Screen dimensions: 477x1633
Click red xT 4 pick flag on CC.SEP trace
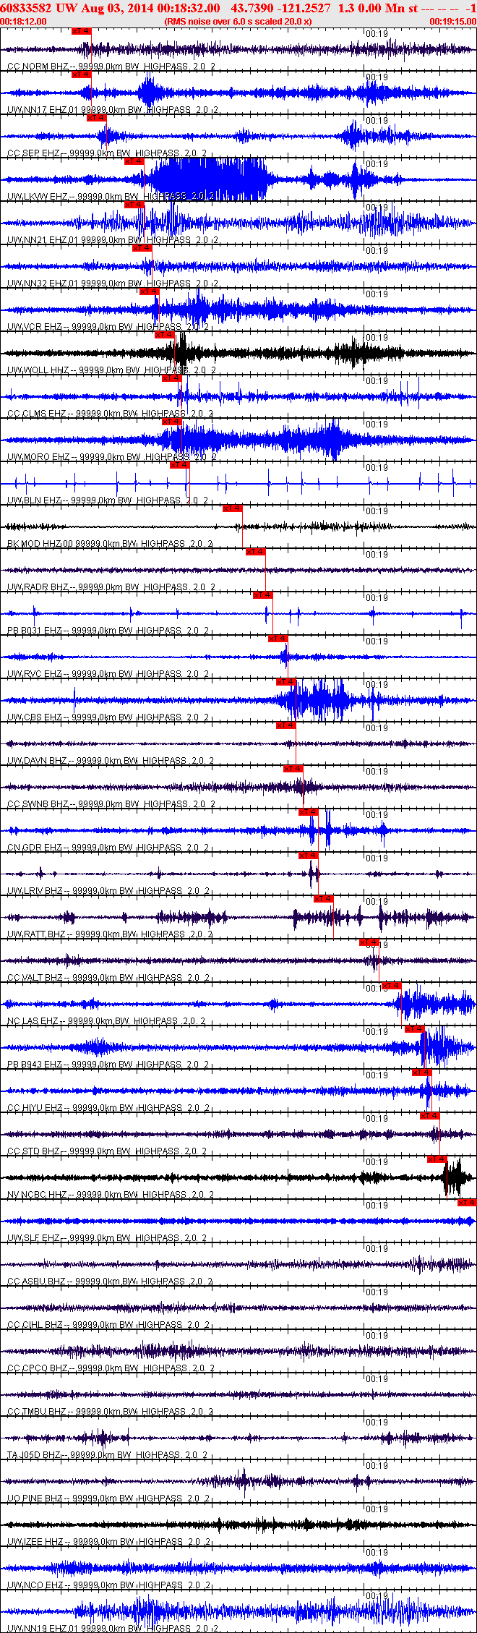click(96, 118)
